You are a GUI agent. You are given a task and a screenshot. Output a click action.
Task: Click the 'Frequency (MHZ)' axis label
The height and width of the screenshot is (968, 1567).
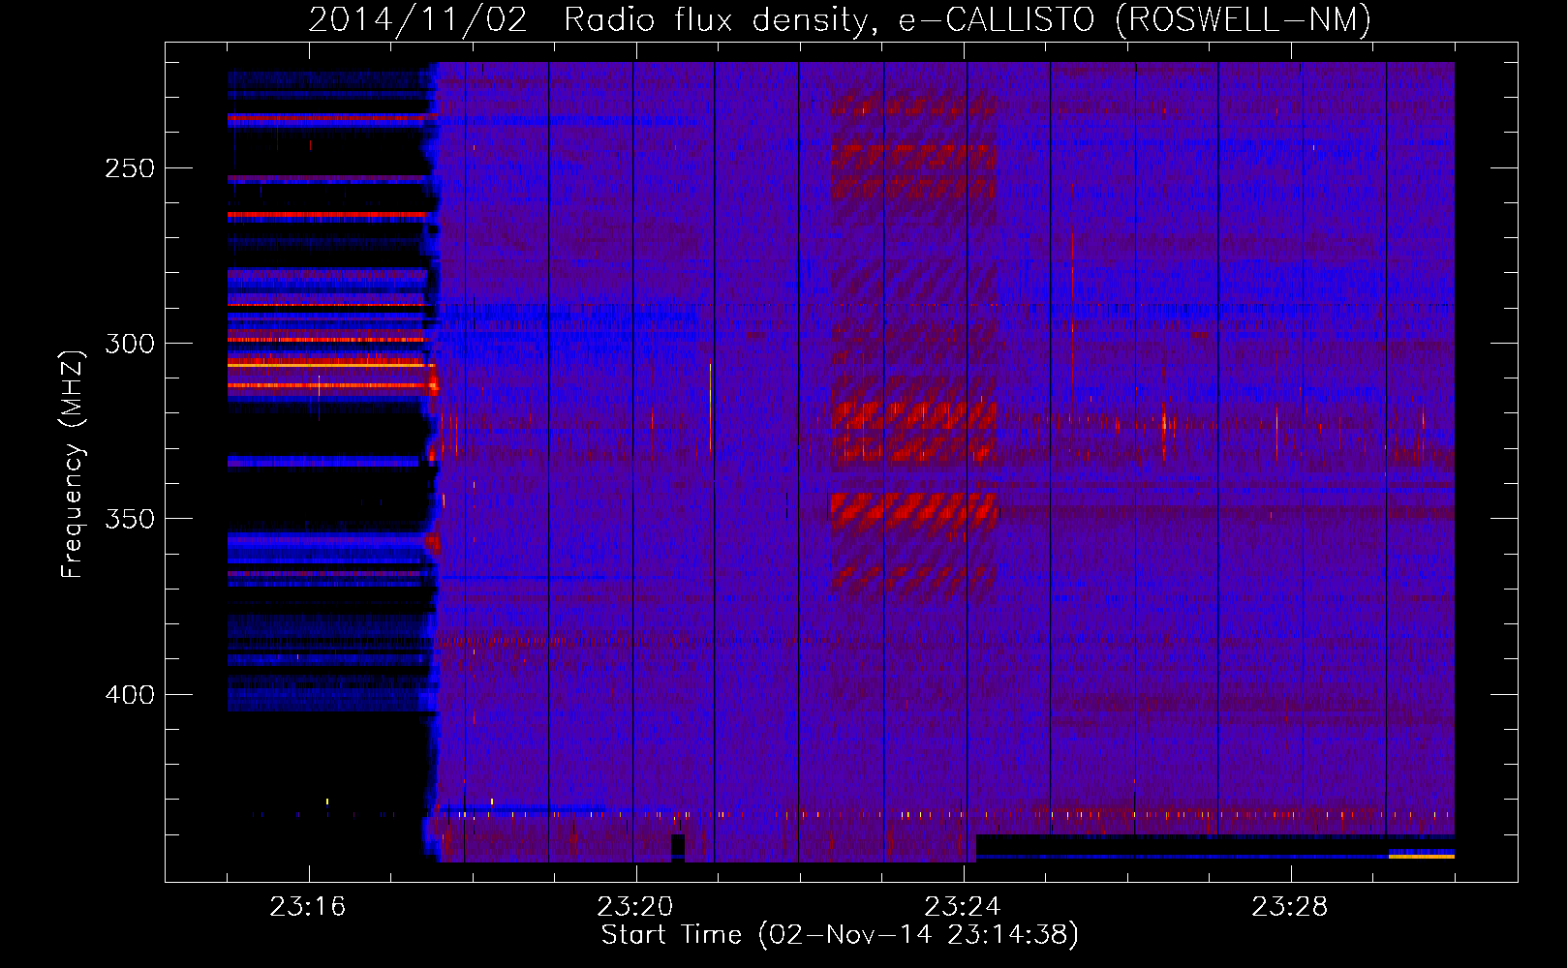(x=73, y=465)
